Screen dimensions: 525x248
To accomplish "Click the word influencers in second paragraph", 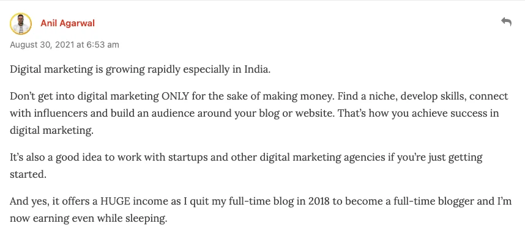I will (62, 113).
